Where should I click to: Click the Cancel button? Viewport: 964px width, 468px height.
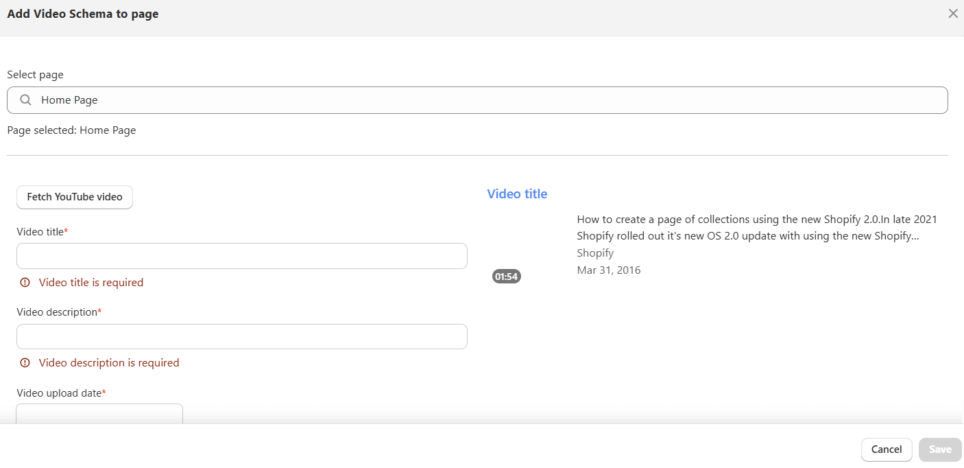click(887, 449)
